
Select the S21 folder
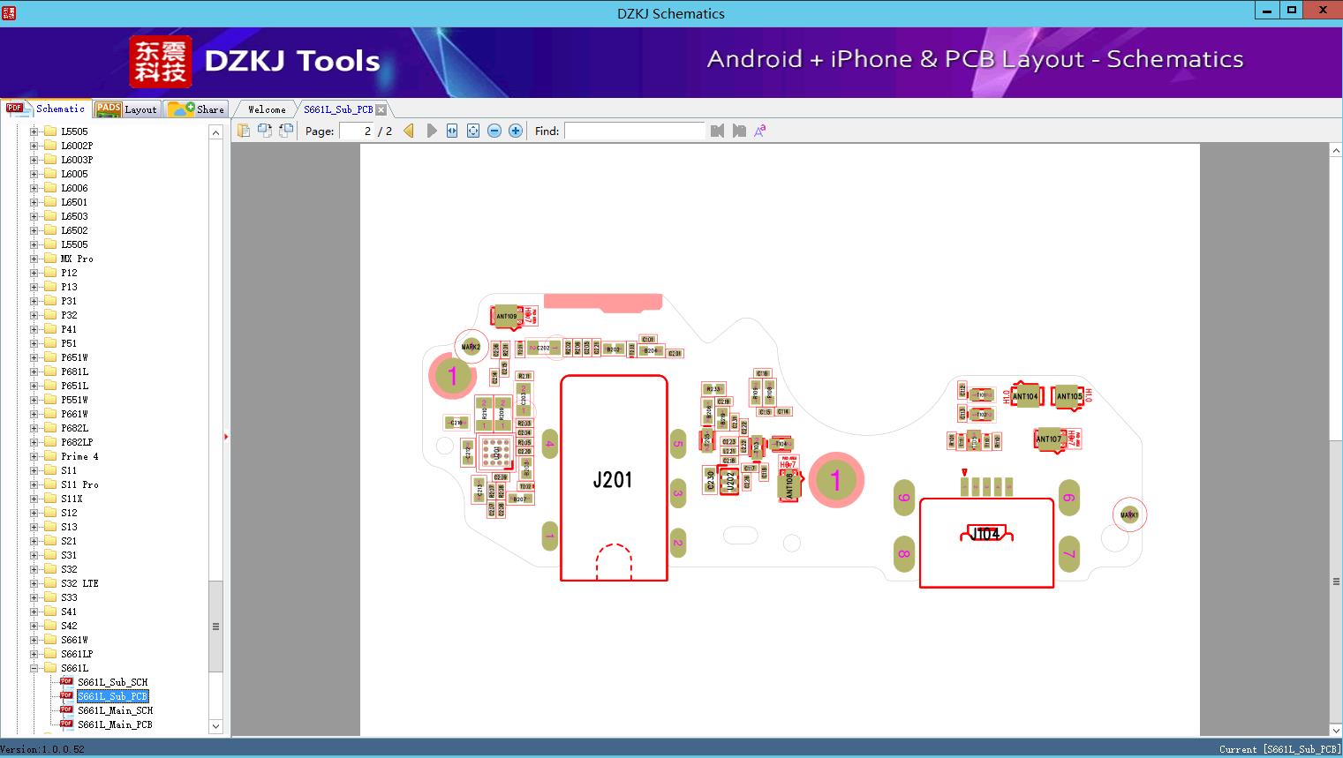[69, 541]
